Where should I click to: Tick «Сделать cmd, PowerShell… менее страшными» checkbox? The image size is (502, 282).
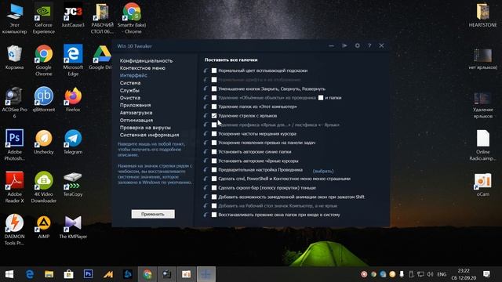pos(214,179)
